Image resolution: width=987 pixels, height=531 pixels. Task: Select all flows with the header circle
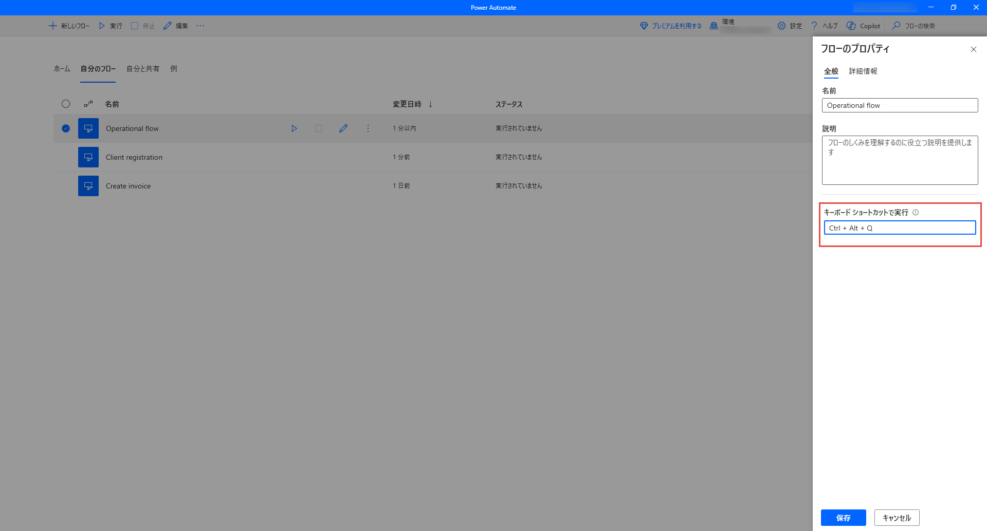65,104
